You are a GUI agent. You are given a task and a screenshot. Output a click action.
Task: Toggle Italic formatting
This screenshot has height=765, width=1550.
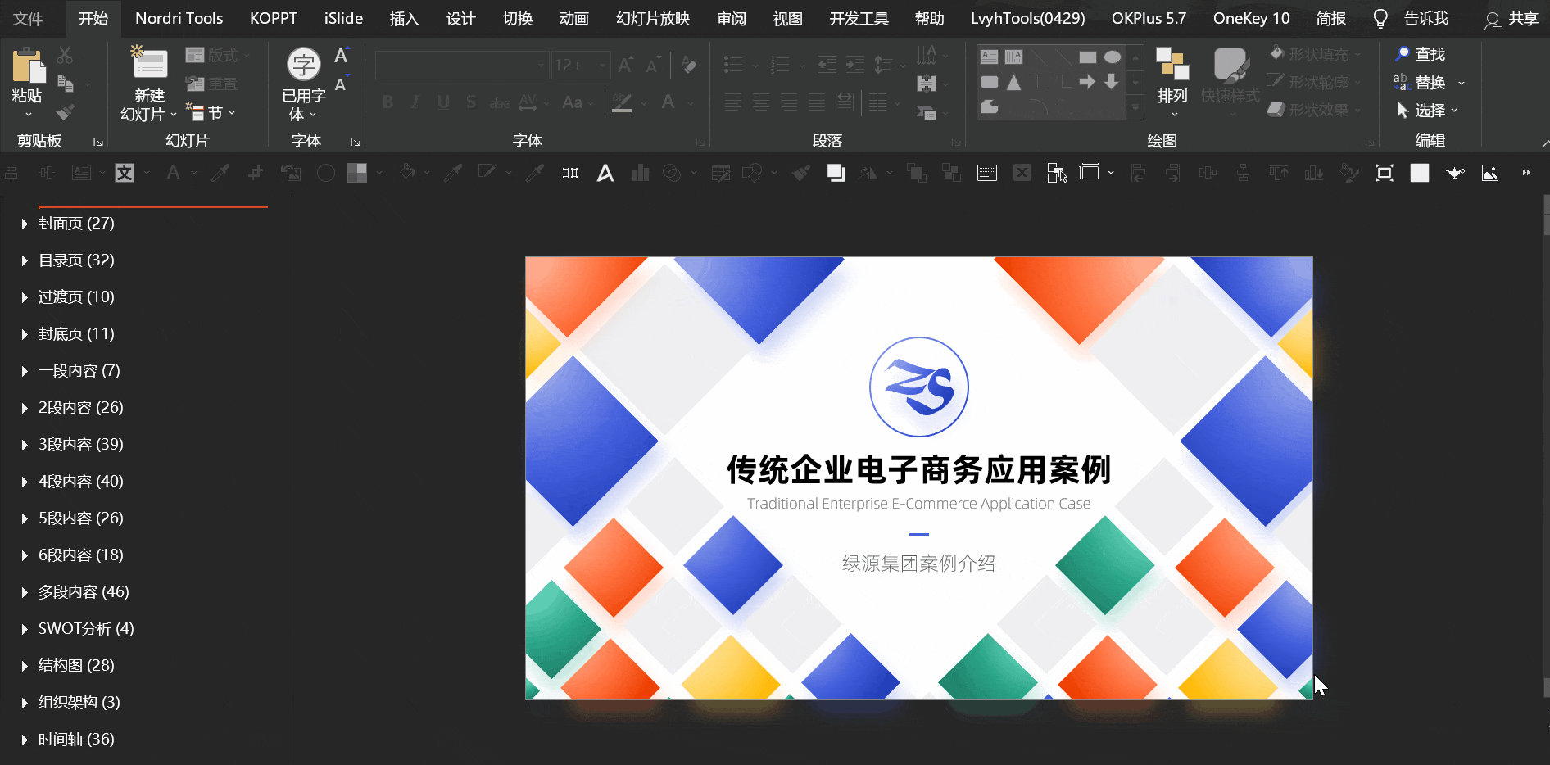[x=415, y=102]
